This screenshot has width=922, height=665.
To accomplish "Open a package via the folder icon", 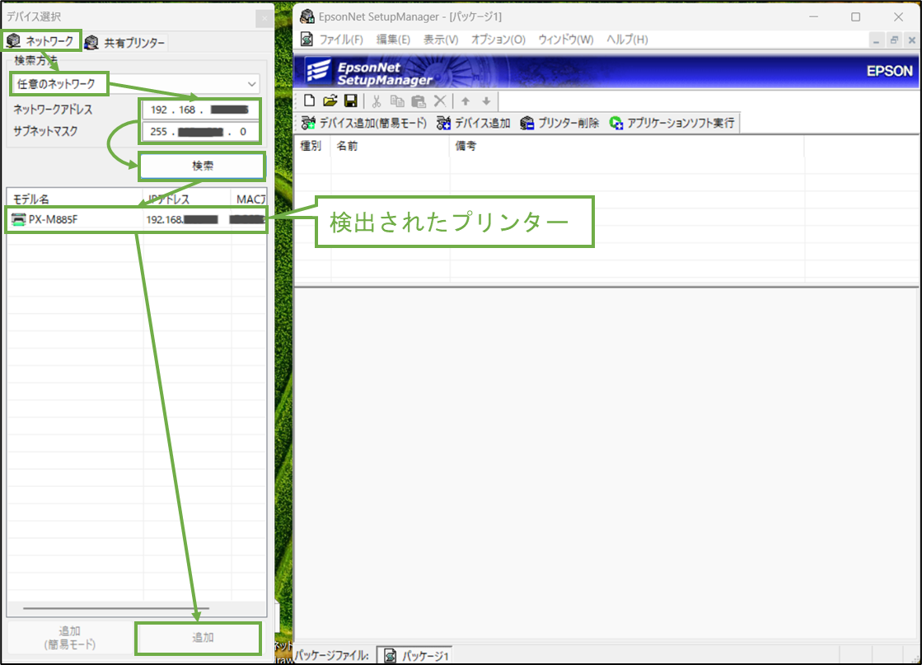I will (329, 101).
